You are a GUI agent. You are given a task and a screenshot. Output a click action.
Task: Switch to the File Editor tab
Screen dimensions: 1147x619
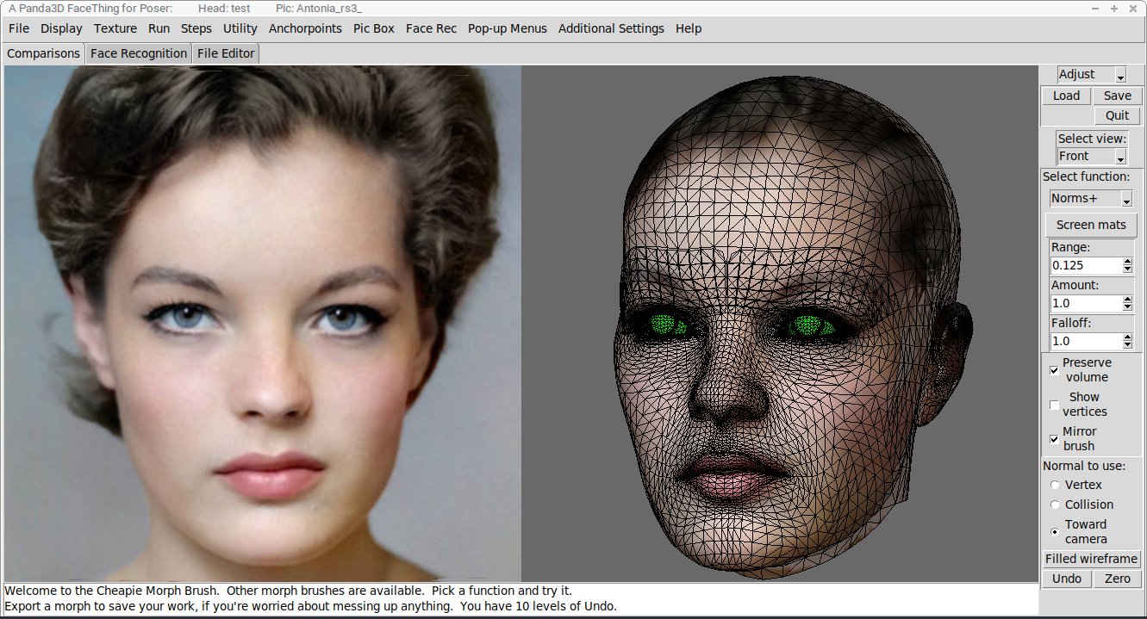coord(226,53)
